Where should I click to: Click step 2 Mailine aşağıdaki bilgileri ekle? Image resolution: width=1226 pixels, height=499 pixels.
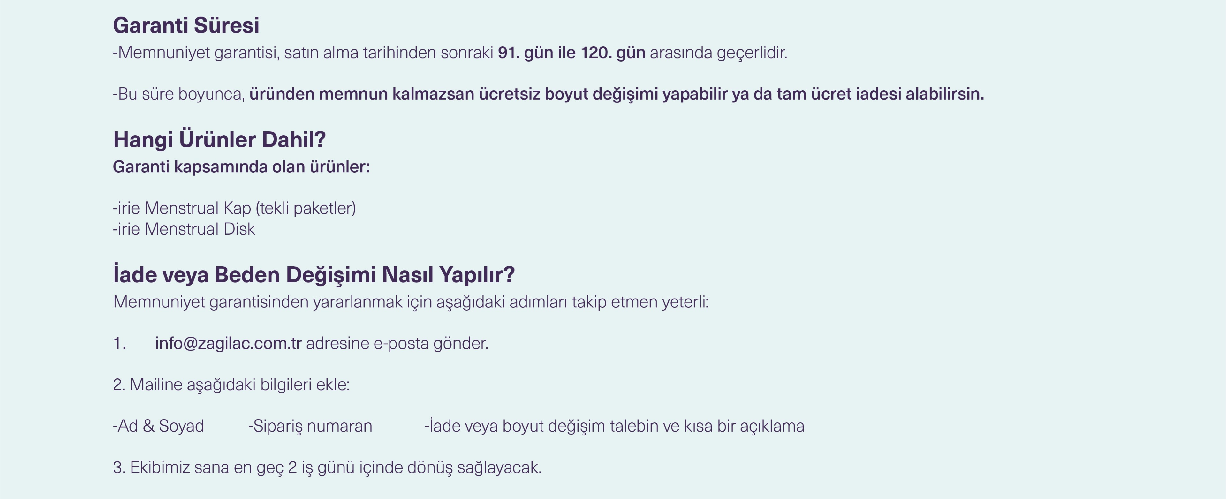point(231,384)
